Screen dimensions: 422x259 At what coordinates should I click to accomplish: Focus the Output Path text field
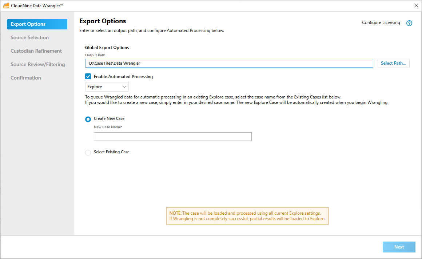click(229, 63)
